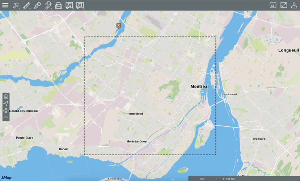Expand the selection tool dropdown arrow
The width and height of the screenshot is (300, 181).
click(x=20, y=8)
